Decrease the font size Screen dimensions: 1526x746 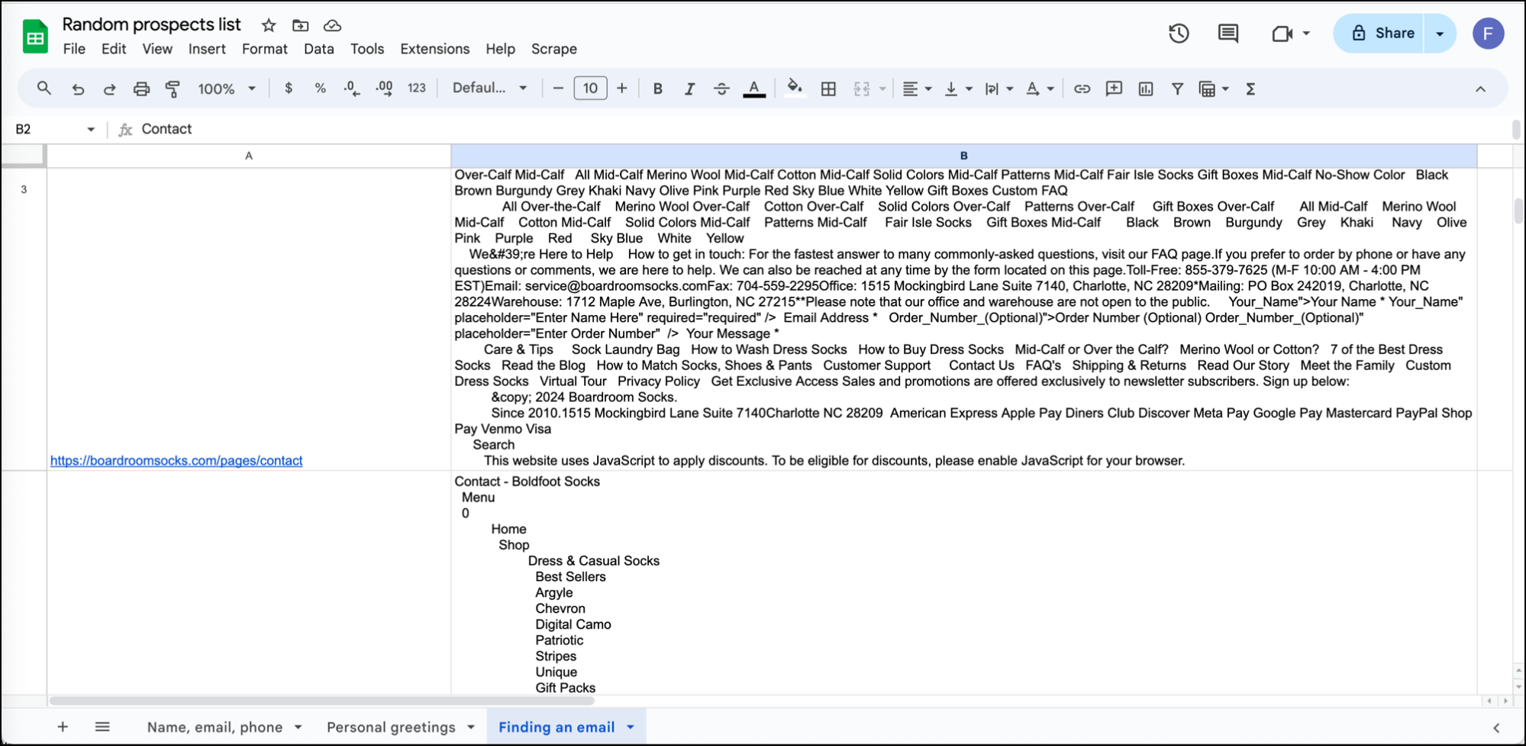[558, 88]
